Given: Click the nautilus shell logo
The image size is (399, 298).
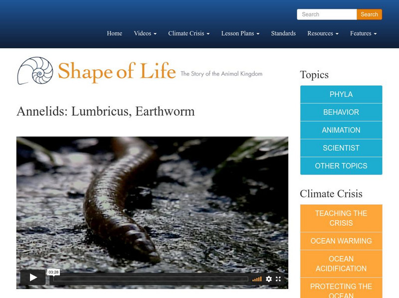Looking at the screenshot, I should (35, 72).
